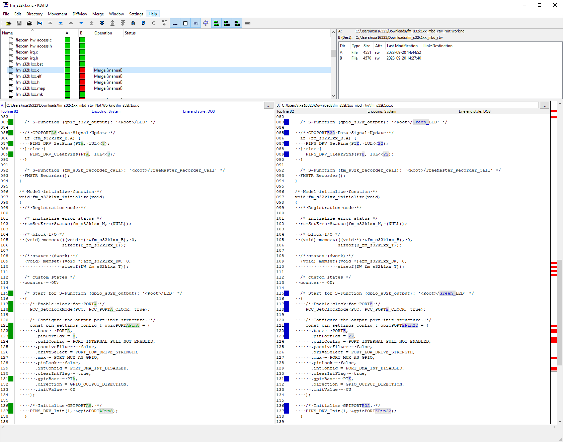Open the Merge menu

click(98, 14)
